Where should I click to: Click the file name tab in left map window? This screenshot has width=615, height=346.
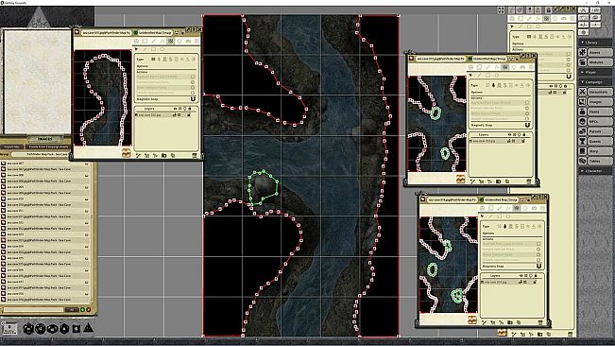[107, 32]
